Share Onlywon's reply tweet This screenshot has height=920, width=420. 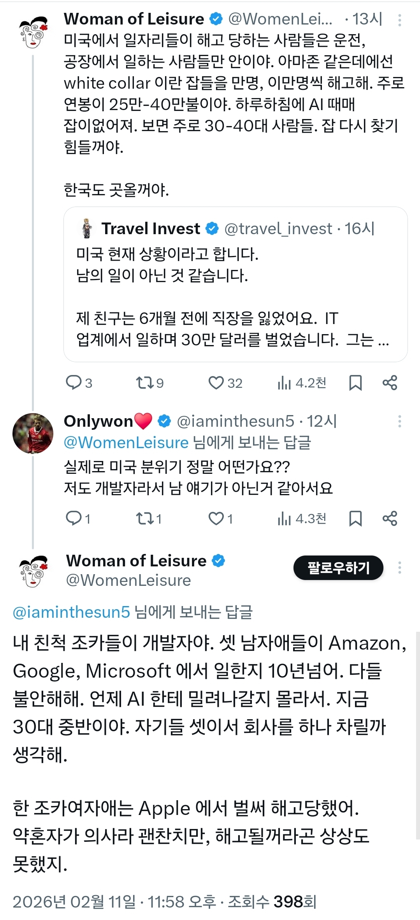[390, 519]
